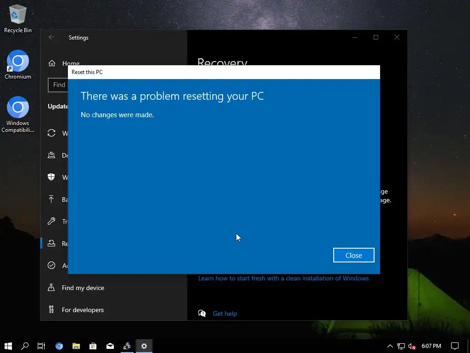Select Recovery icon in sidebar
470x353 pixels.
51,244
